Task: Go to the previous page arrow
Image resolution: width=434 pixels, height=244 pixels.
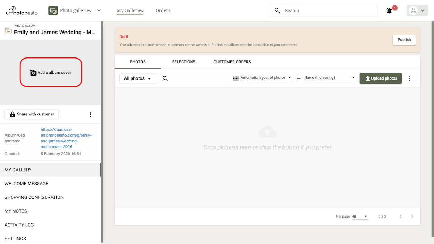Action: tap(401, 217)
